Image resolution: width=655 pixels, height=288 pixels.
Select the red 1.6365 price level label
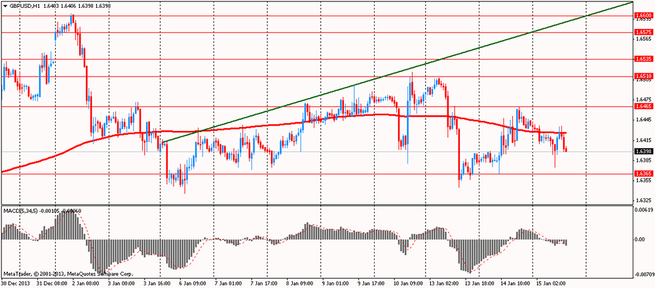[x=643, y=173]
